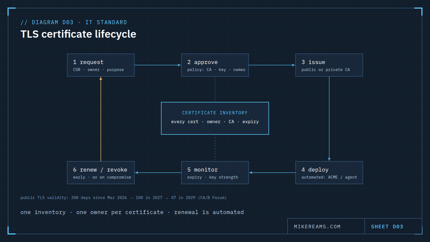Viewport: 430px width, 242px height.
Task: Click the 'public TLS validity' footnote line
Action: [x=124, y=198]
